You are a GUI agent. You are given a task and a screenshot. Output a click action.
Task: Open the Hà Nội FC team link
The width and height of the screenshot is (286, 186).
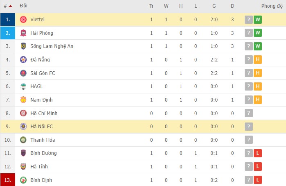[x=41, y=127]
